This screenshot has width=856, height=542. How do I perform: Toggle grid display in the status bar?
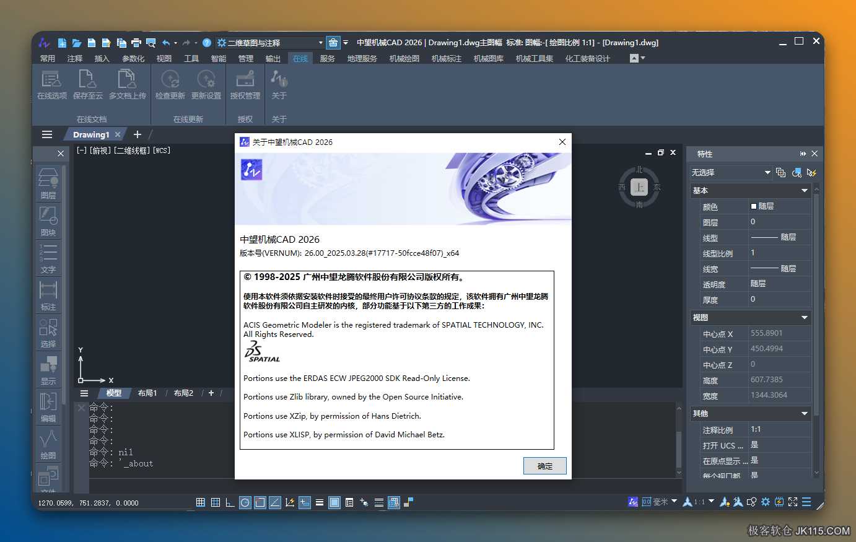coord(216,502)
